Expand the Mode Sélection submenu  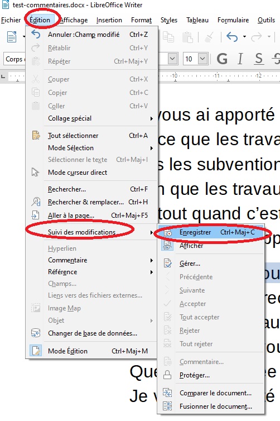click(91, 148)
